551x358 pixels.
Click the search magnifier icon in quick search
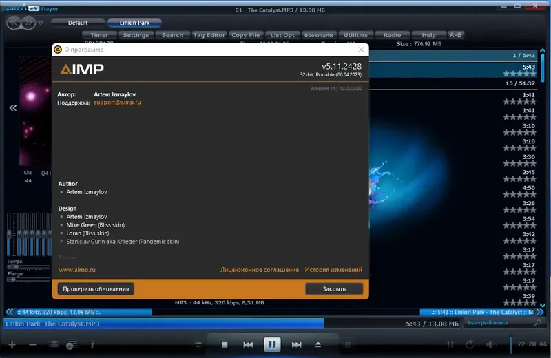[x=537, y=322]
